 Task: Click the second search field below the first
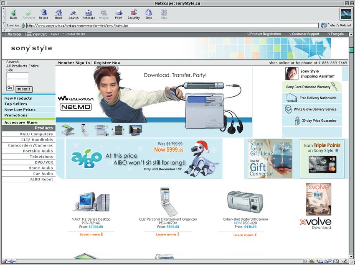coord(18,82)
